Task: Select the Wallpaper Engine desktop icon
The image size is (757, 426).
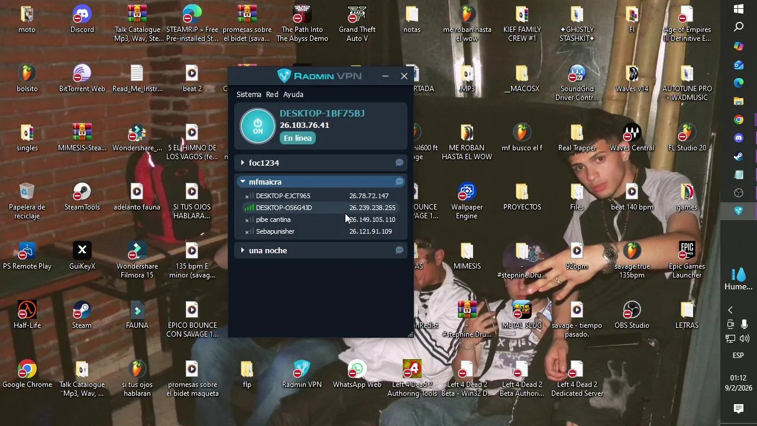Action: [467, 201]
